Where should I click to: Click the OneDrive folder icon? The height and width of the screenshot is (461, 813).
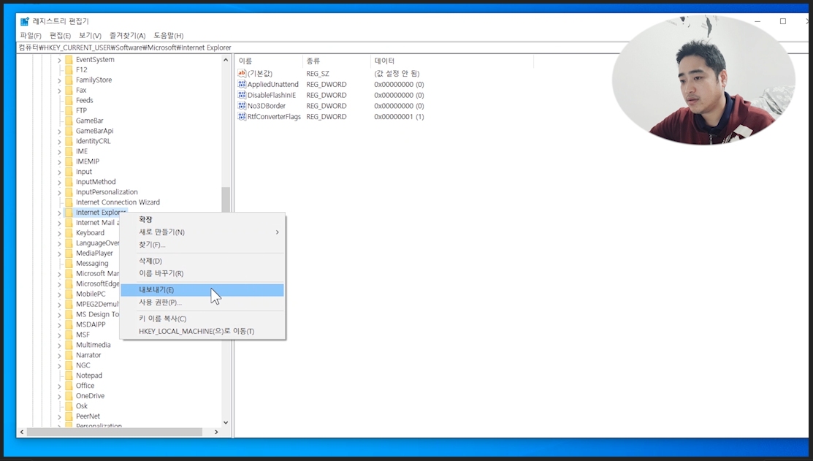(x=69, y=396)
